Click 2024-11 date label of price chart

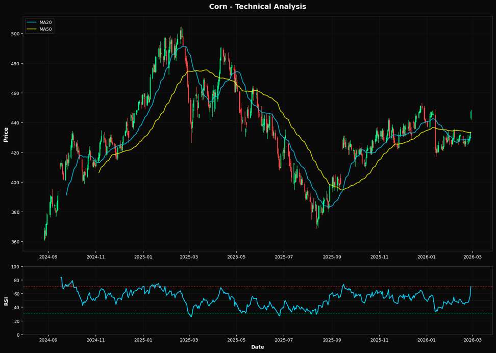[x=95, y=257]
